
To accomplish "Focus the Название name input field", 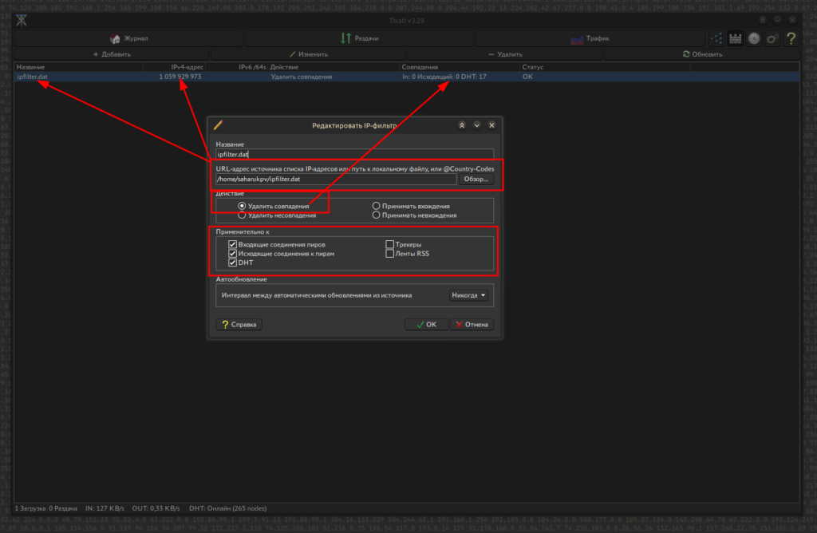I will pyautogui.click(x=354, y=154).
